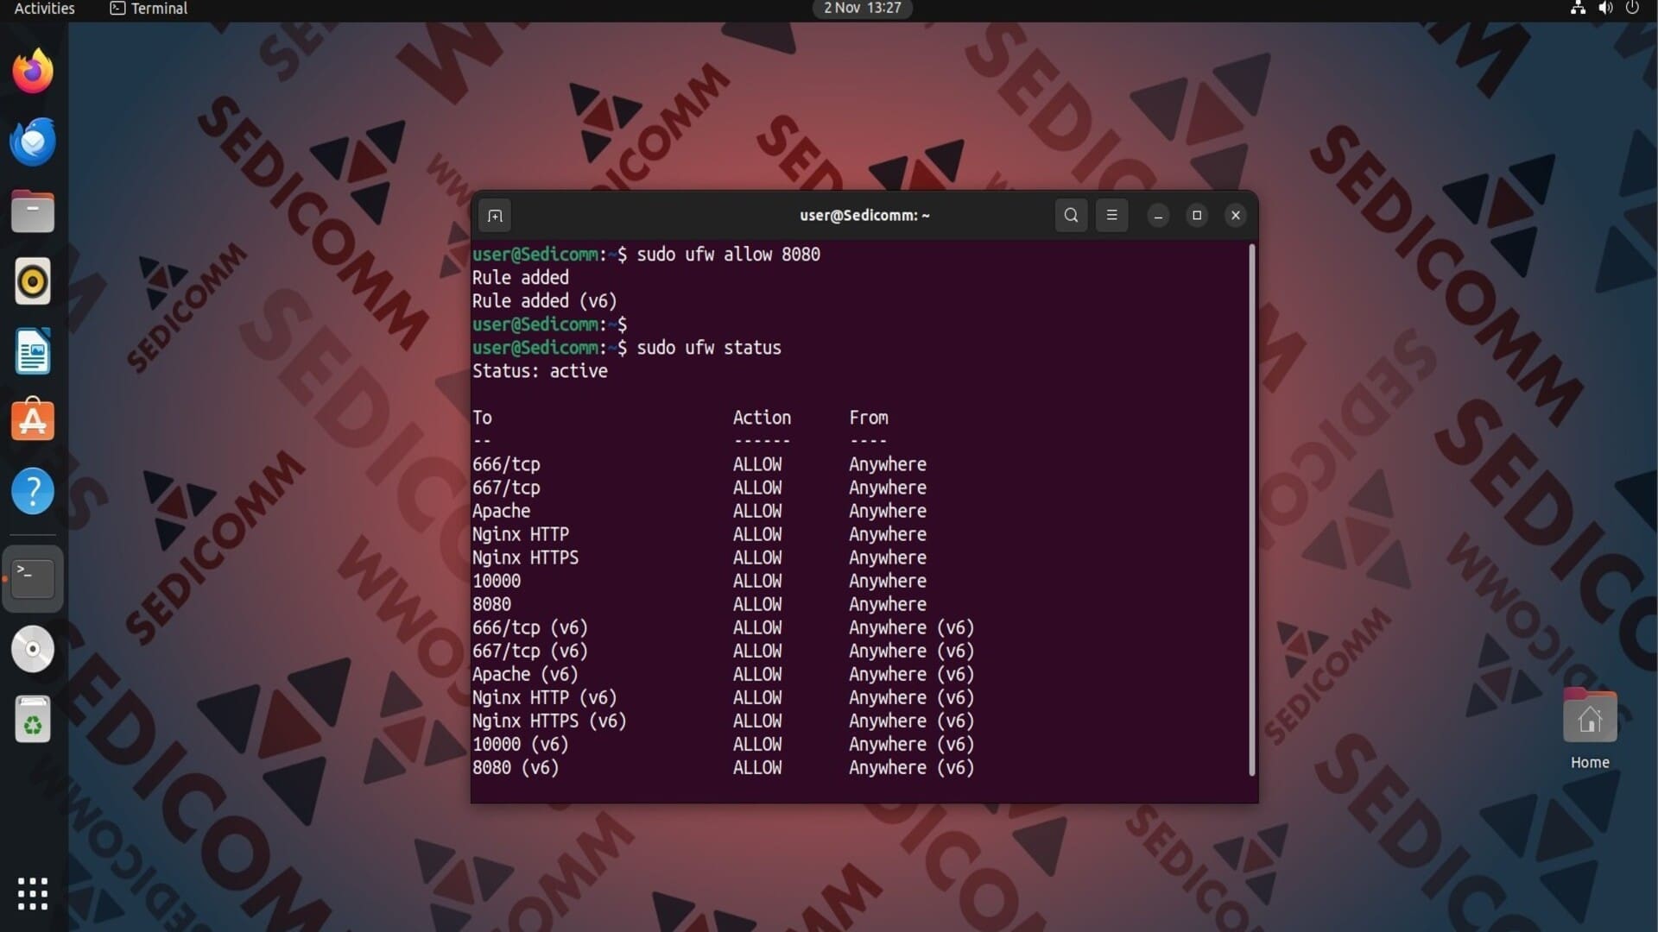Click the terminal vertical scrollbar
Image resolution: width=1658 pixels, height=932 pixels.
click(x=1251, y=510)
